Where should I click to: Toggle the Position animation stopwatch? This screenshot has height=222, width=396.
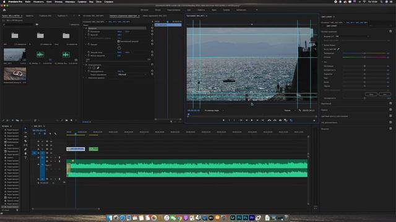88,31
